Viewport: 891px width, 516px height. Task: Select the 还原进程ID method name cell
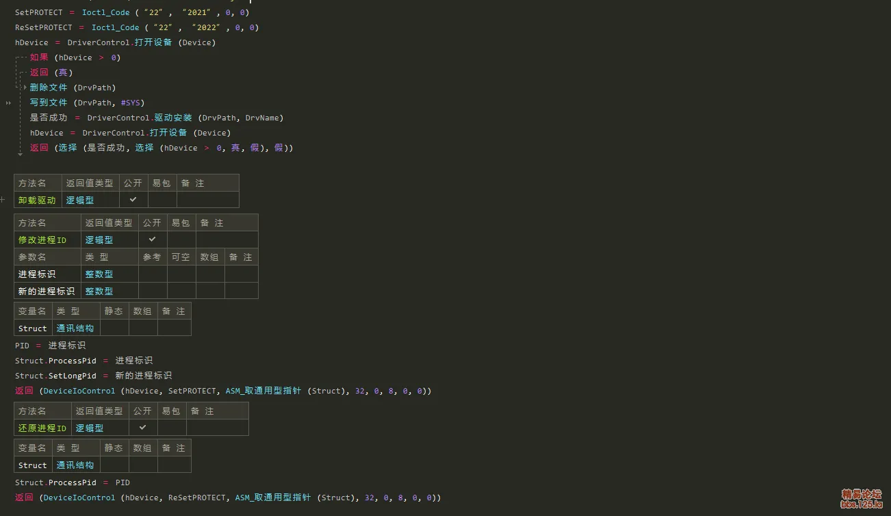pyautogui.click(x=42, y=428)
